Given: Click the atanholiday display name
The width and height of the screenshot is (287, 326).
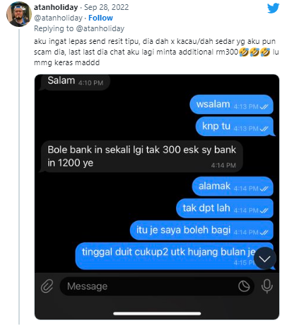Looking at the screenshot, I should [x=56, y=7].
